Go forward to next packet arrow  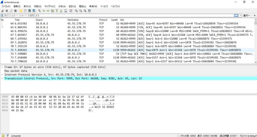(x=48, y=11)
